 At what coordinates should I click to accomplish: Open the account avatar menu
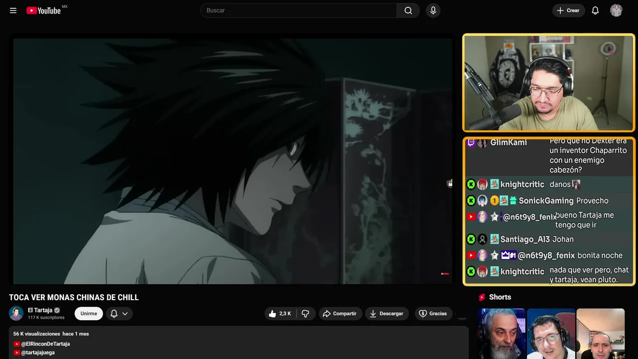tap(616, 10)
